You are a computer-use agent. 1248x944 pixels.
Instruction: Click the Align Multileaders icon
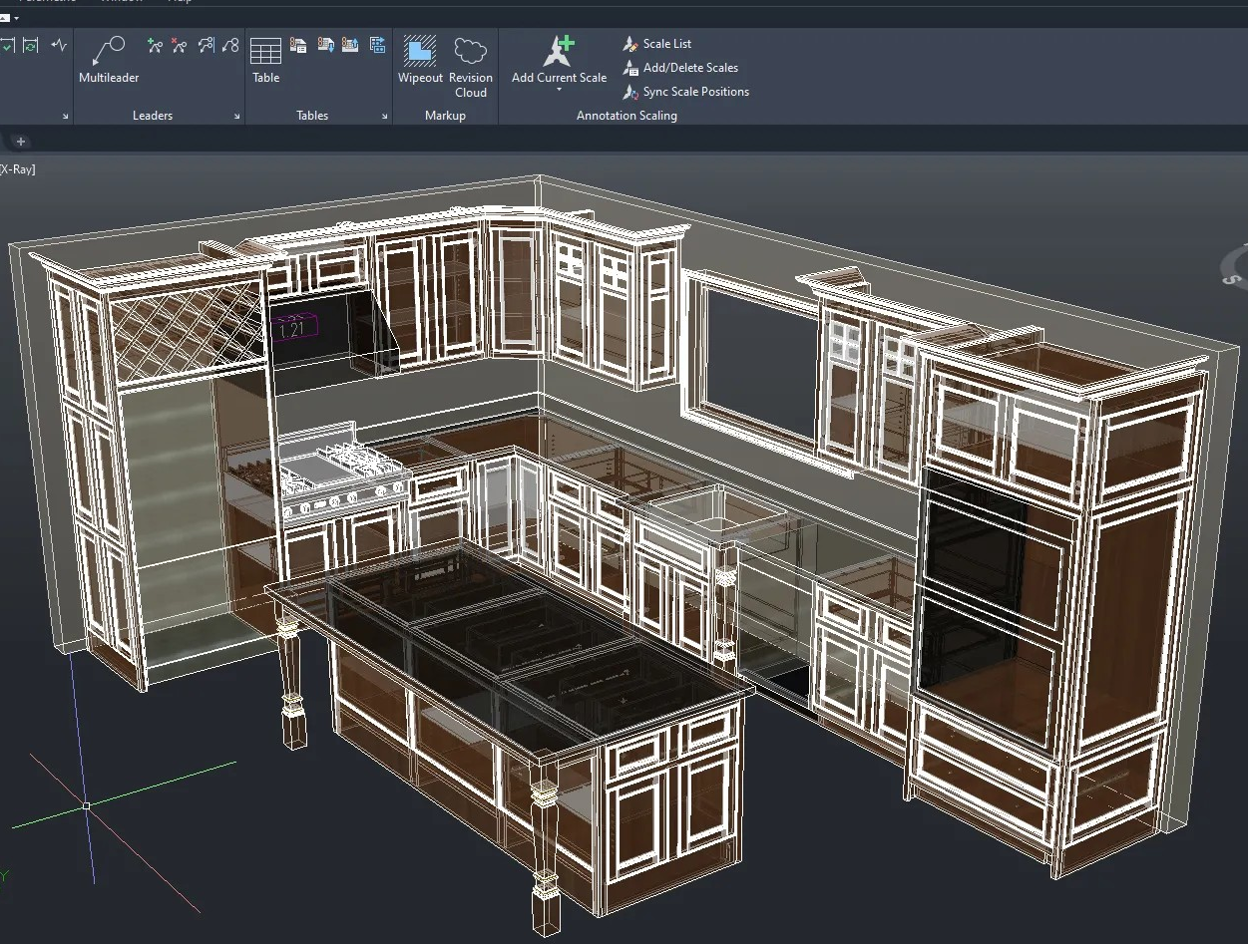206,46
